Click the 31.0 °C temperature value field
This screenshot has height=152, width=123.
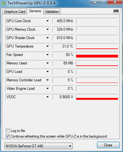pos(63,46)
